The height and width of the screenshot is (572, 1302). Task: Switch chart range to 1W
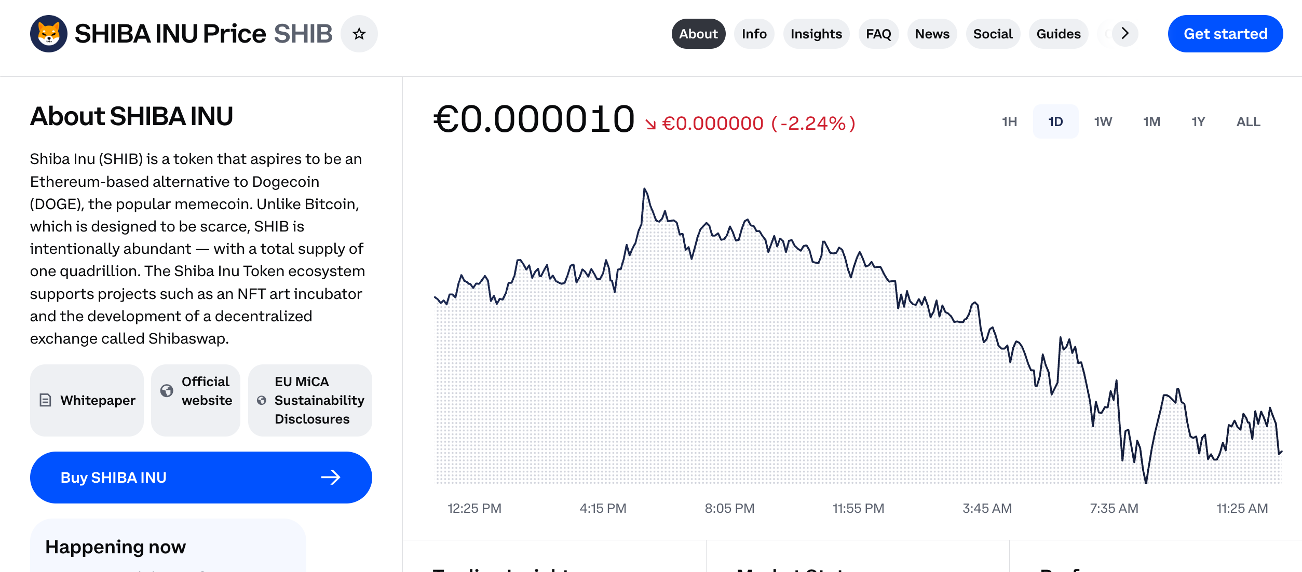tap(1103, 121)
